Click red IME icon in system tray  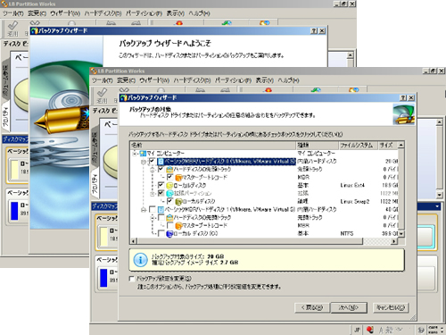(x=370, y=330)
